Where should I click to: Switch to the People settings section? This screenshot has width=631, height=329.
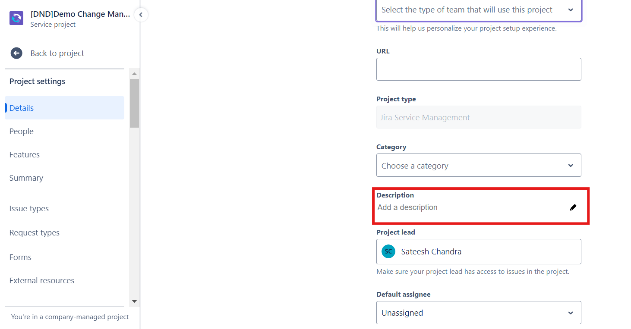coord(21,131)
